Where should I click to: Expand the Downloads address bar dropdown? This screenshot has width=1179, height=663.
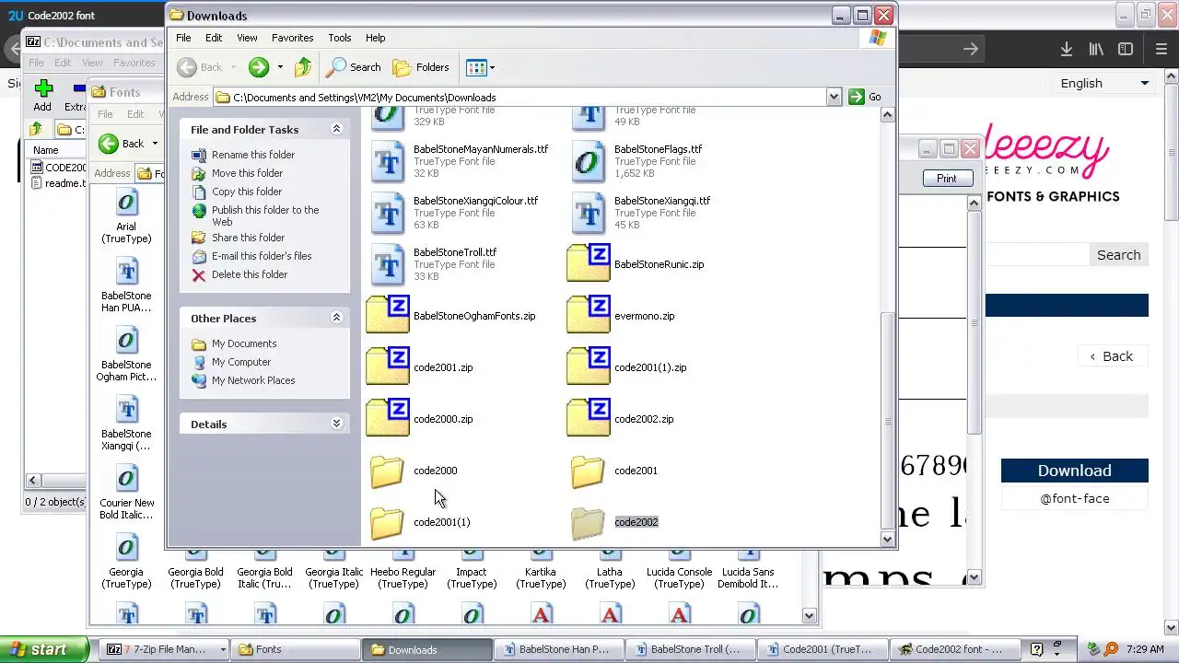click(x=834, y=97)
